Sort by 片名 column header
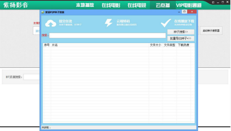 pyautogui.click(x=55, y=45)
